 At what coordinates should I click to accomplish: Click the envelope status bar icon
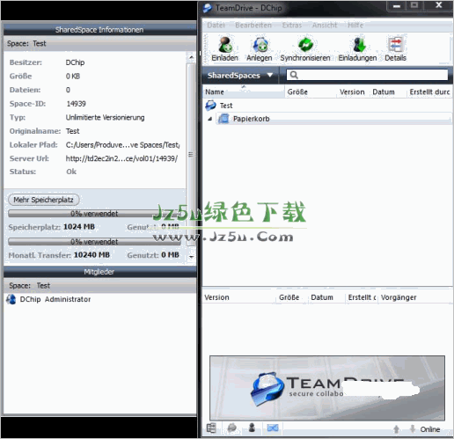pos(273,428)
